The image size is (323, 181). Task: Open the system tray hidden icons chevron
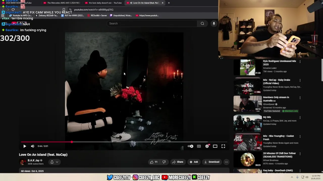coord(292,177)
